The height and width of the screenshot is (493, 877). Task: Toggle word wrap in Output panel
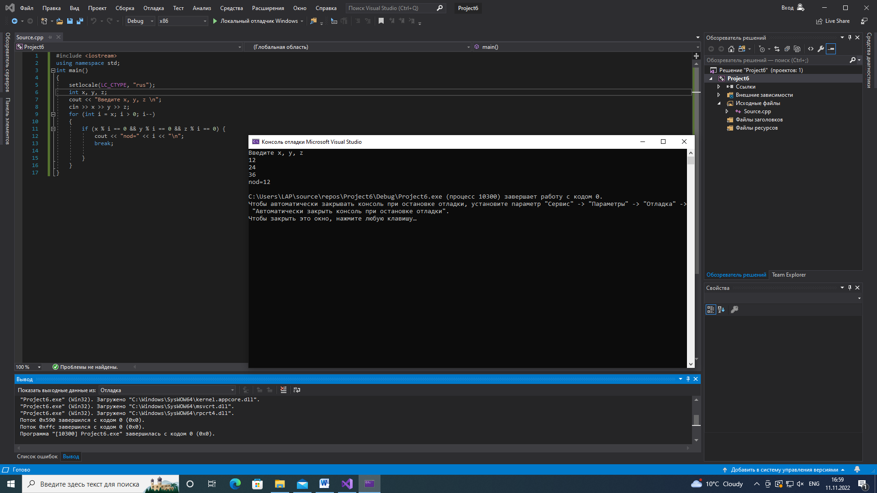[x=297, y=390]
